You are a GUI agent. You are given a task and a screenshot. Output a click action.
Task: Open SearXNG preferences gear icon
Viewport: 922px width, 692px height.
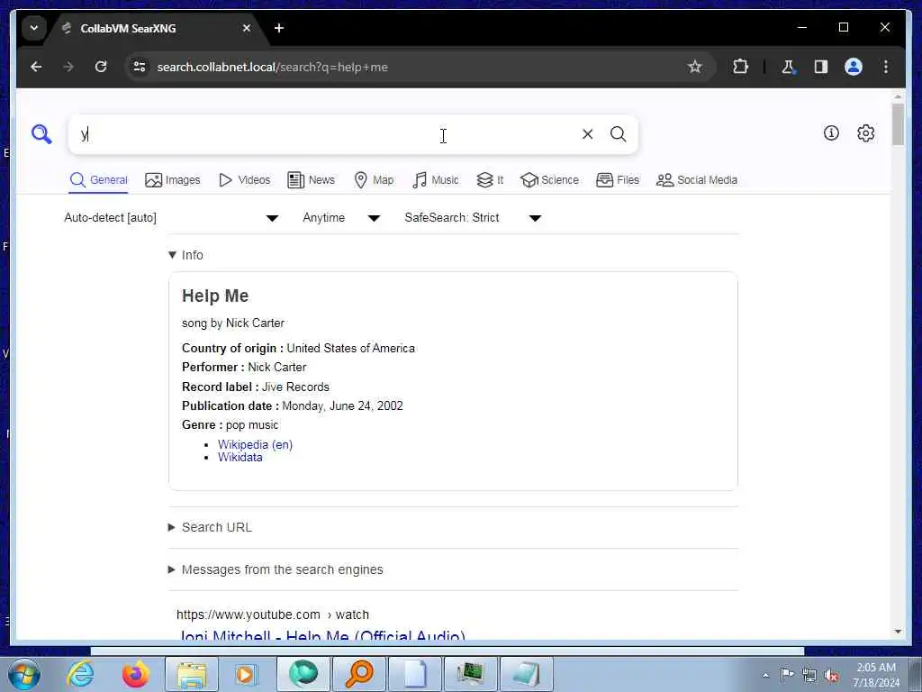(x=865, y=133)
